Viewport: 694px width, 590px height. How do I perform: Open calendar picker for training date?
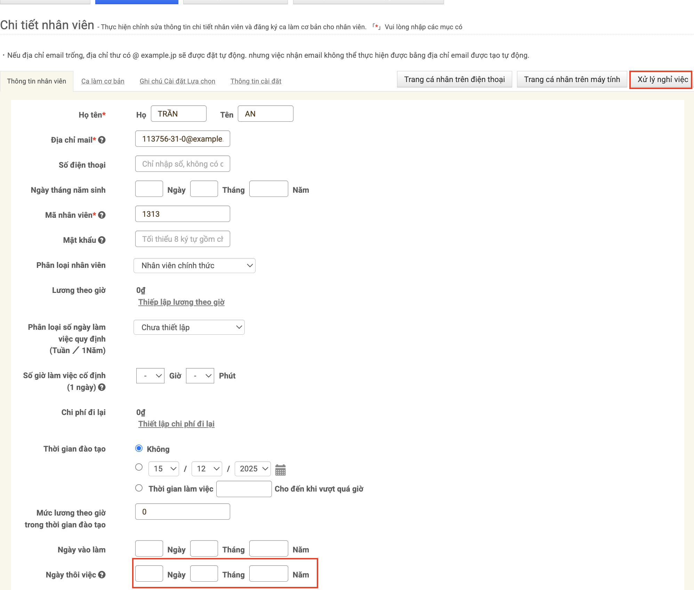tap(280, 470)
